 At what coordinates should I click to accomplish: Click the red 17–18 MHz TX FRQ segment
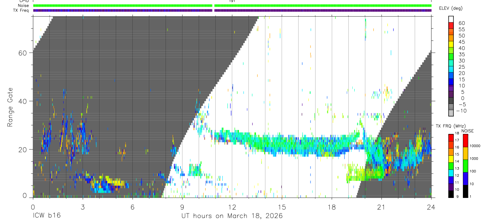[x=451, y=137]
